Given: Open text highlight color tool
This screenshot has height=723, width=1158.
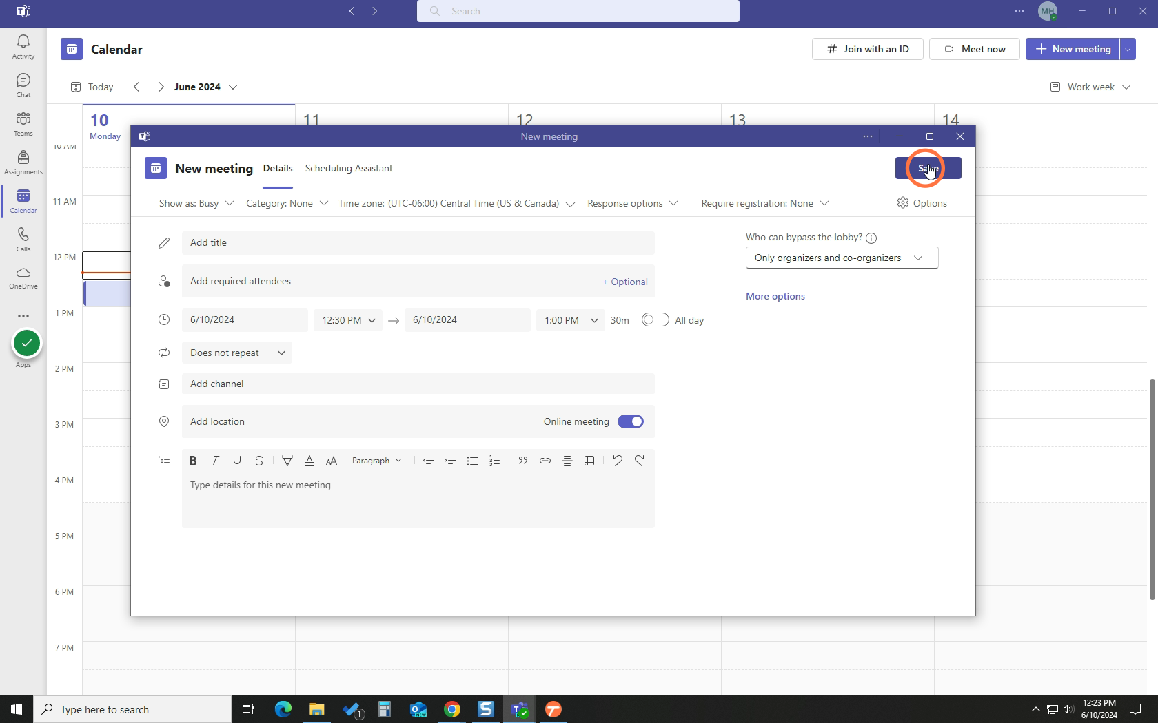Looking at the screenshot, I should click(x=287, y=461).
